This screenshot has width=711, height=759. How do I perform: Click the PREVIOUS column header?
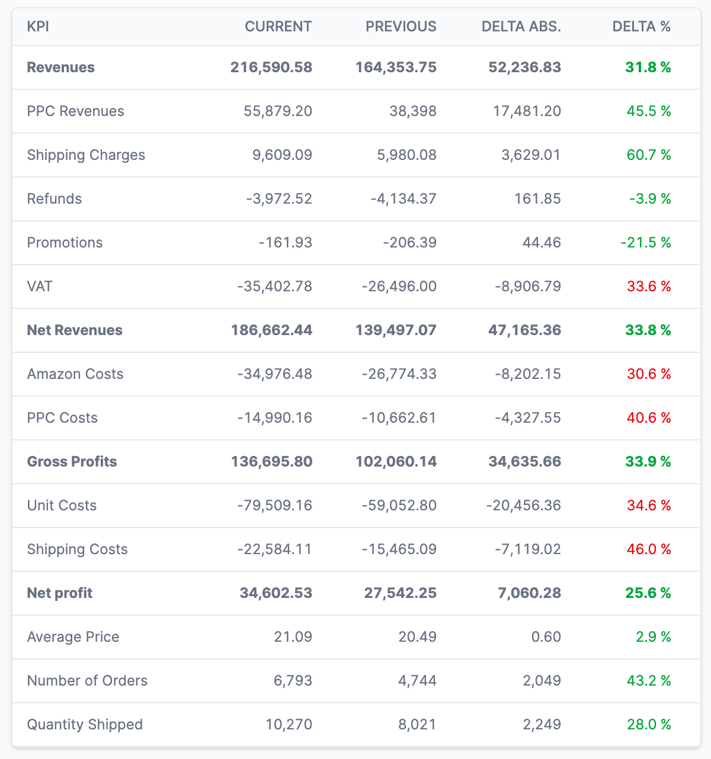[401, 27]
